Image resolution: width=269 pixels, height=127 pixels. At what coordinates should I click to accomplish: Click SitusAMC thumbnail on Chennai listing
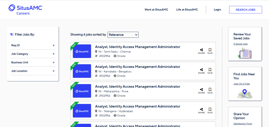[82, 51]
